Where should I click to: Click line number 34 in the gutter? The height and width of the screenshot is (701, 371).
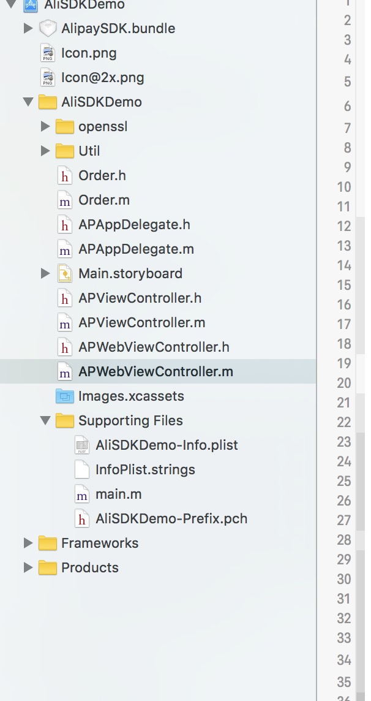[344, 660]
